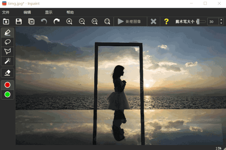Redo the last action
The image size is (226, 150).
point(56,22)
